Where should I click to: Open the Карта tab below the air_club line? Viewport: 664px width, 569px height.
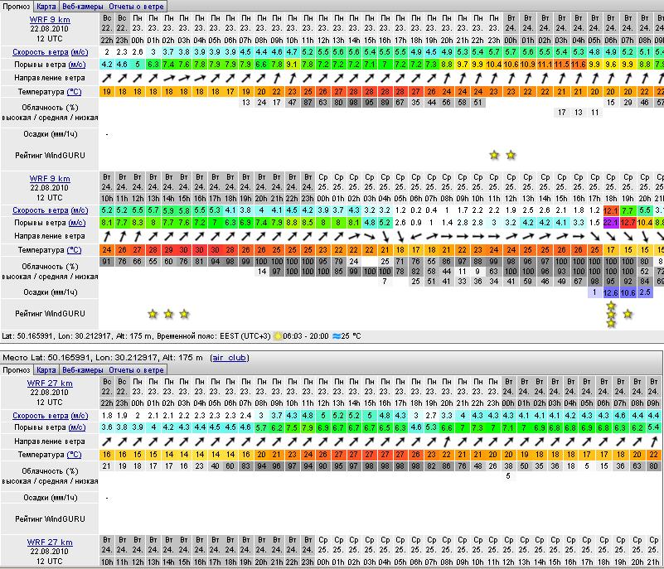pos(46,369)
